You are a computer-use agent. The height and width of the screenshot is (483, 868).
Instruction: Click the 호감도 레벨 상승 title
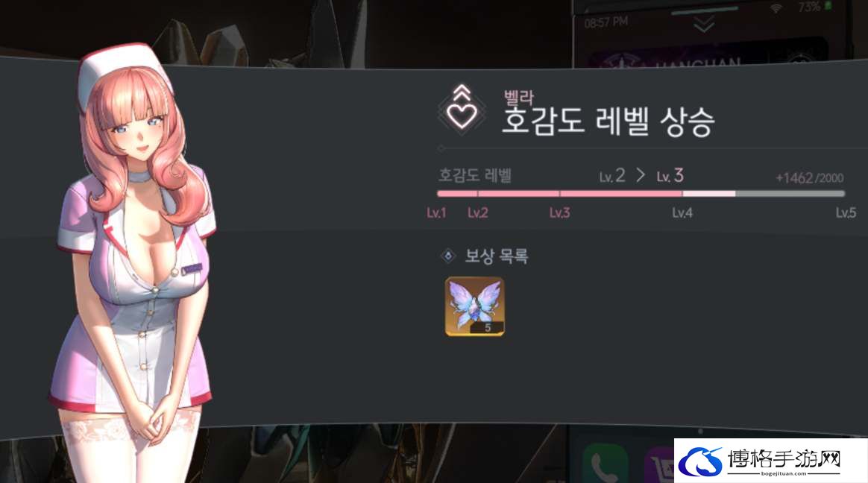tap(608, 121)
